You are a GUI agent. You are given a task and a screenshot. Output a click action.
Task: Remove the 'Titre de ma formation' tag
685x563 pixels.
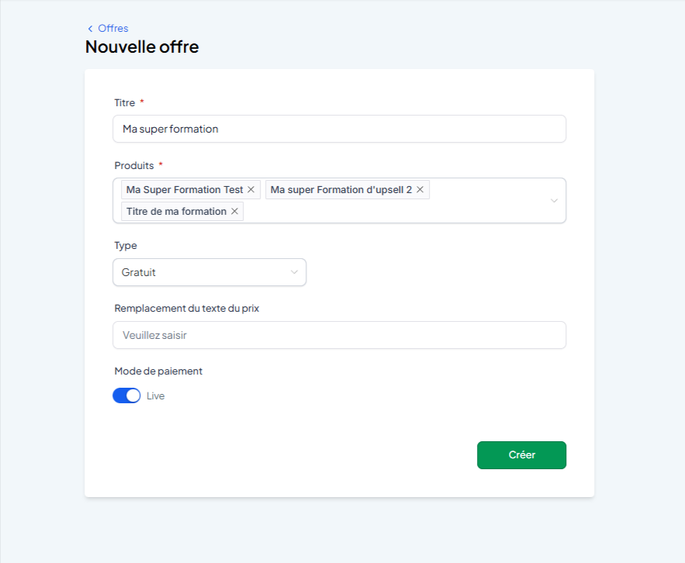point(234,212)
